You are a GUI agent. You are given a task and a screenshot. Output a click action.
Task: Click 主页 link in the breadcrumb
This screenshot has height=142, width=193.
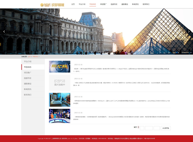pyautogui.click(x=29, y=57)
